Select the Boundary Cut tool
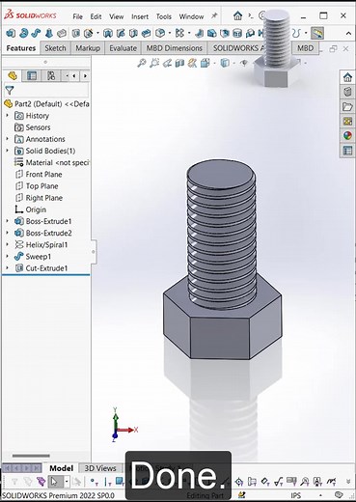This screenshot has width=356, height=502. pyautogui.click(x=146, y=33)
